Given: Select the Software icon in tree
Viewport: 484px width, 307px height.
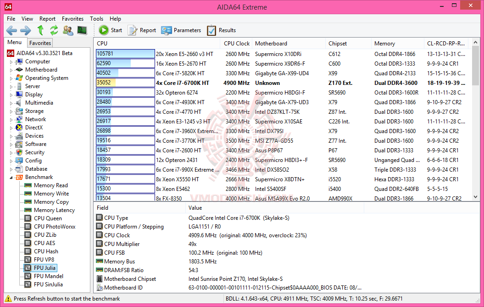Looking at the screenshot, I should (x=19, y=144).
